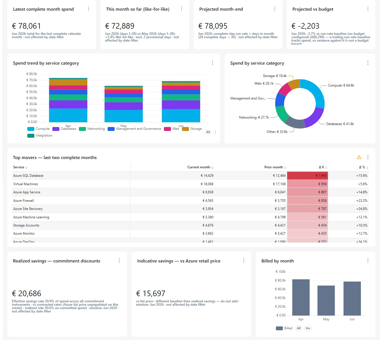
Task: Click the Web: € 20.1k donut label
Action: click(264, 83)
